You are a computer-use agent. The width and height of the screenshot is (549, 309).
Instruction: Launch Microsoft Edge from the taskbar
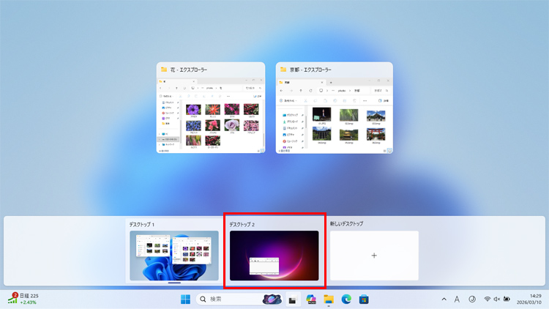pos(346,299)
